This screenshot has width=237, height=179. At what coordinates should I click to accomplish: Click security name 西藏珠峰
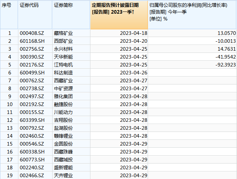point(63,152)
